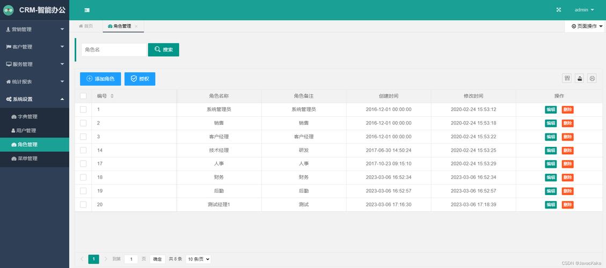This screenshot has width=606, height=268.
Task: Click the 角色备注 cell reading 测试
Action: [304, 204]
